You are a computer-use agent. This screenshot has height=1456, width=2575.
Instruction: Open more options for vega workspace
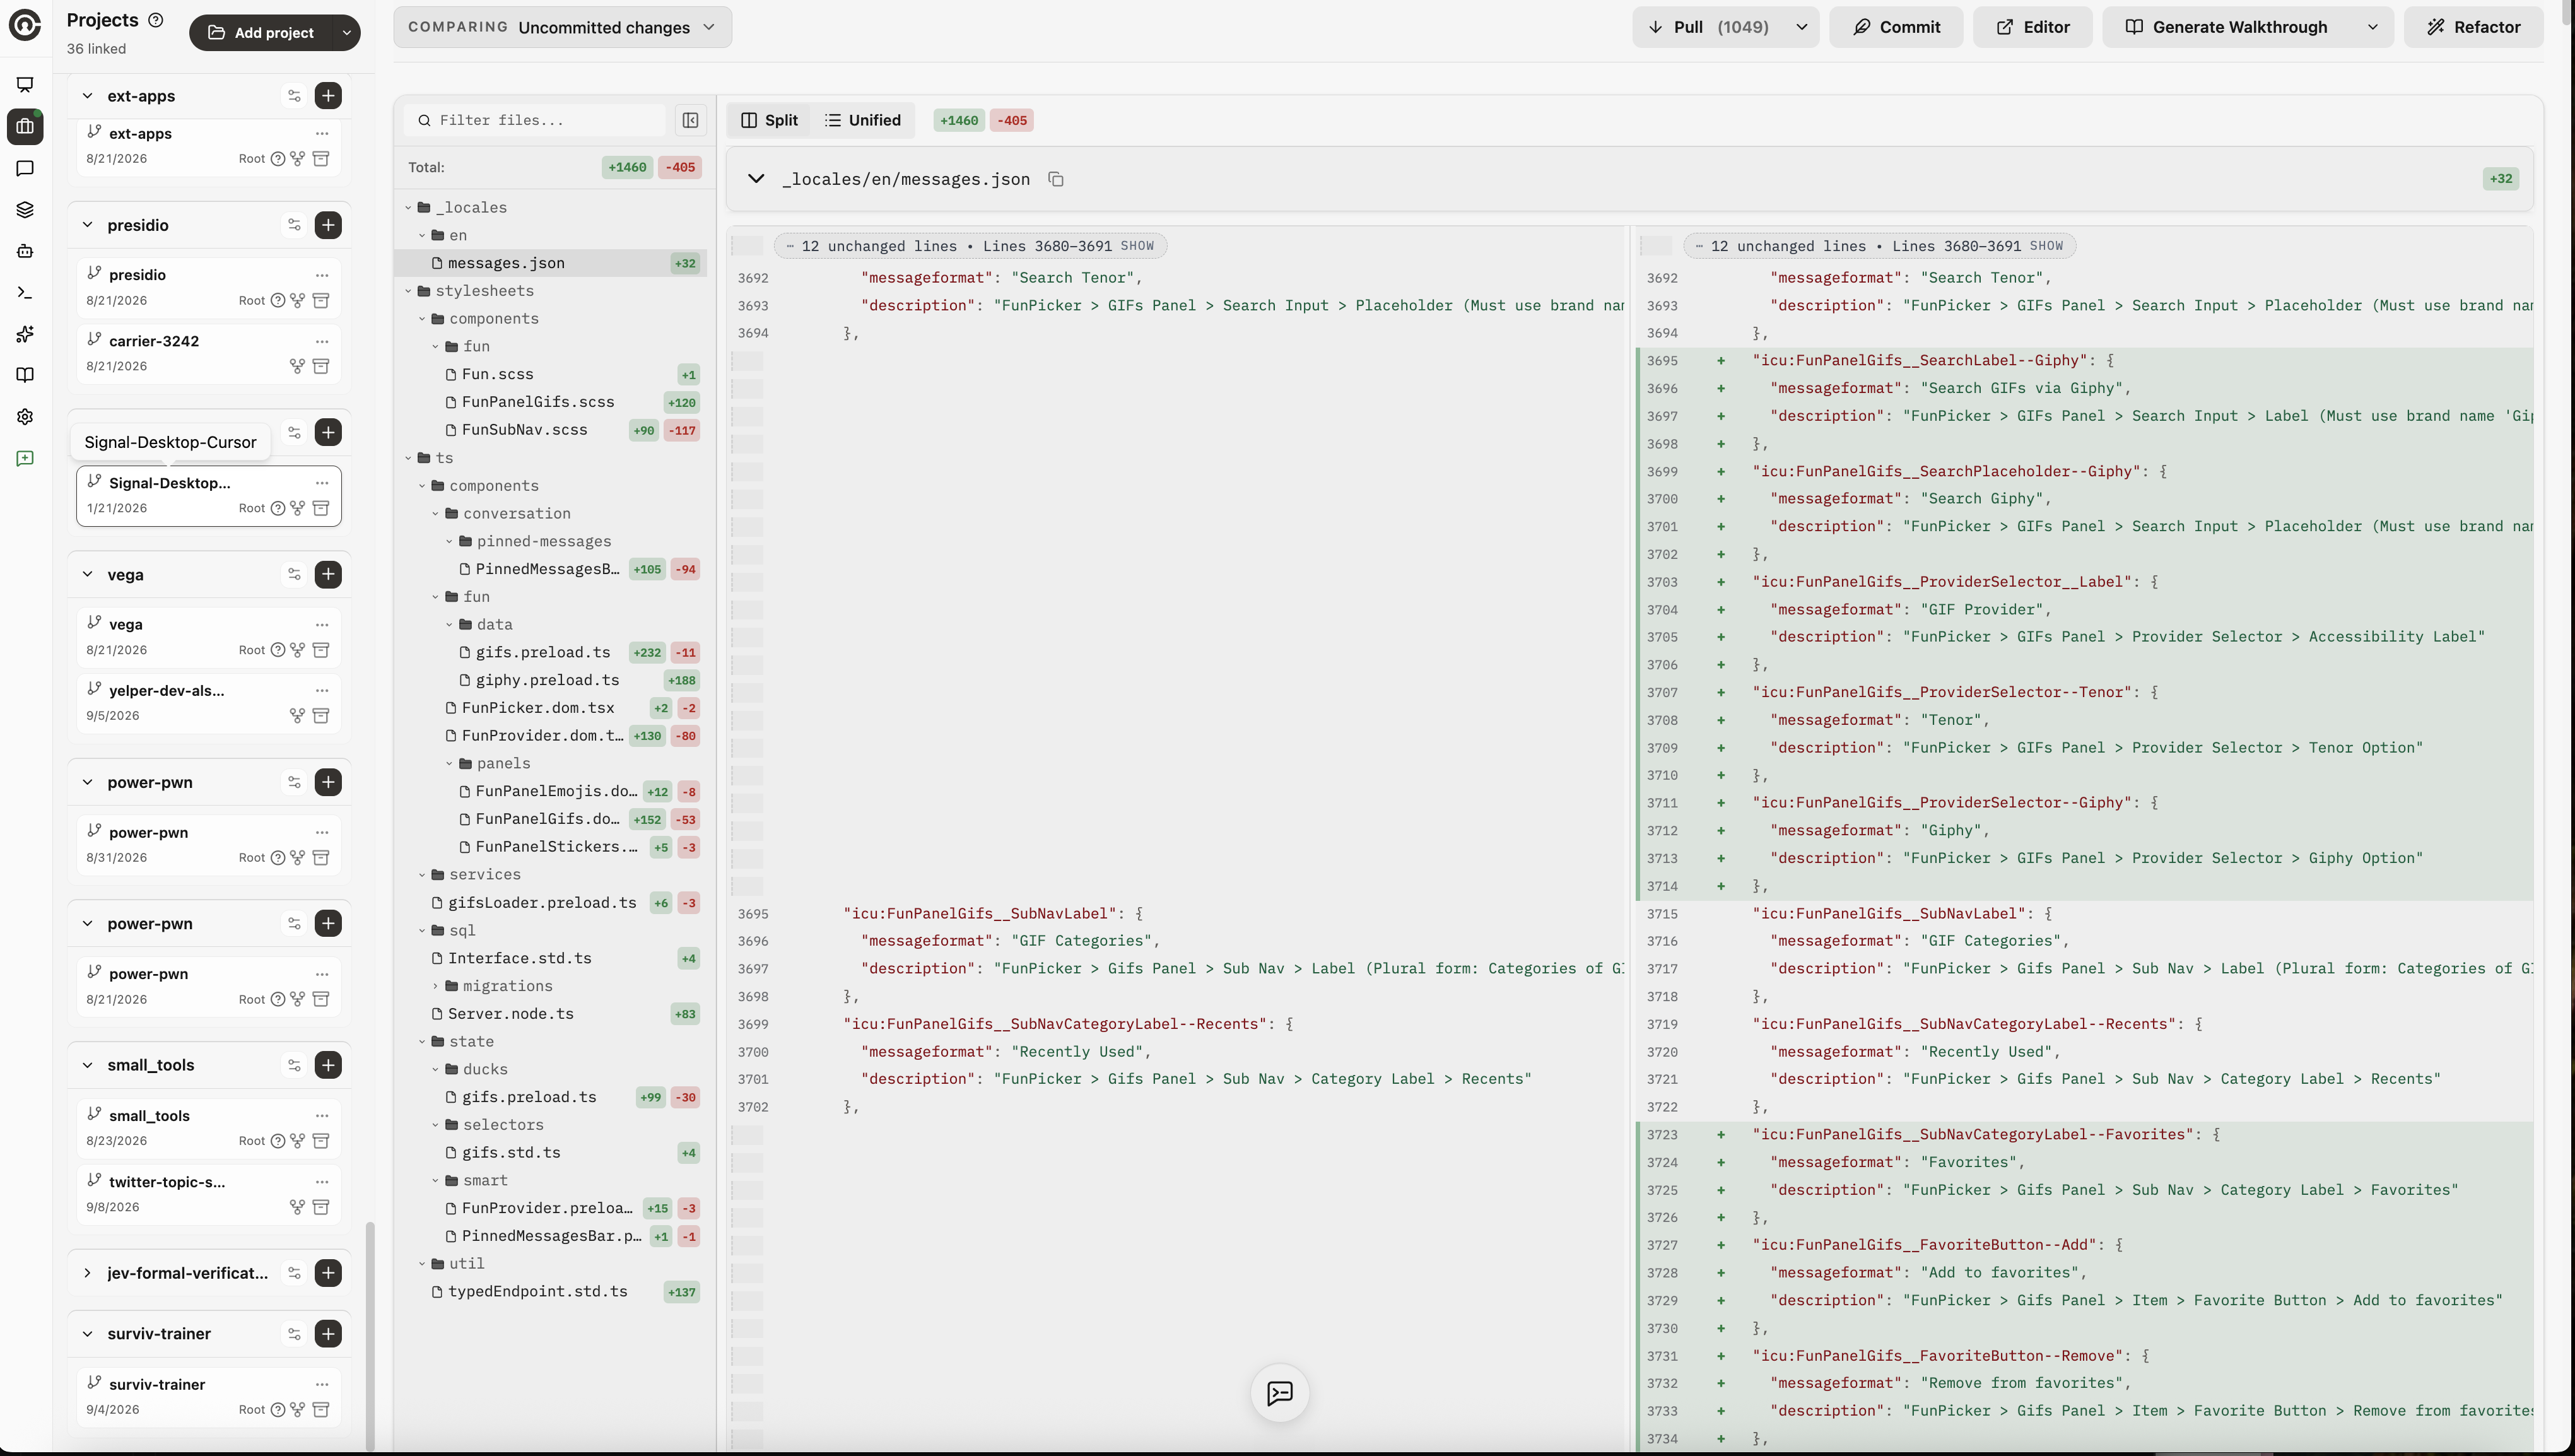click(x=322, y=624)
